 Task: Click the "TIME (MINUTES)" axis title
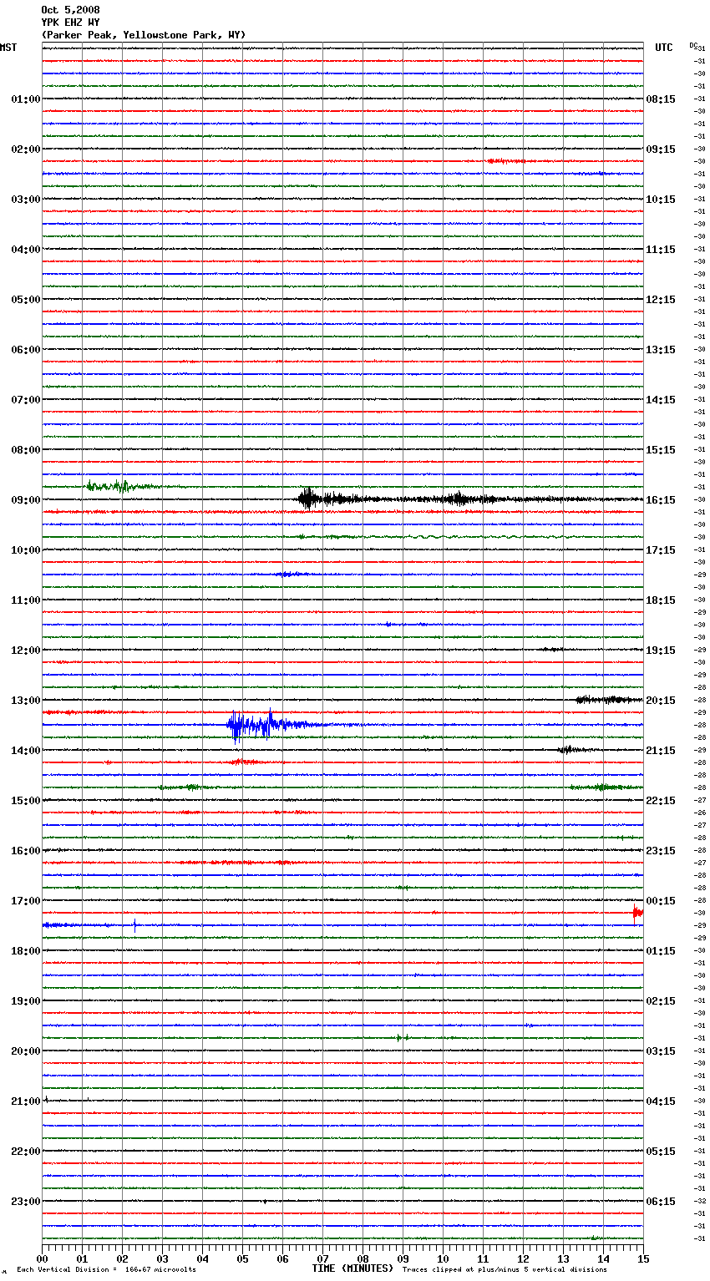352,1268
